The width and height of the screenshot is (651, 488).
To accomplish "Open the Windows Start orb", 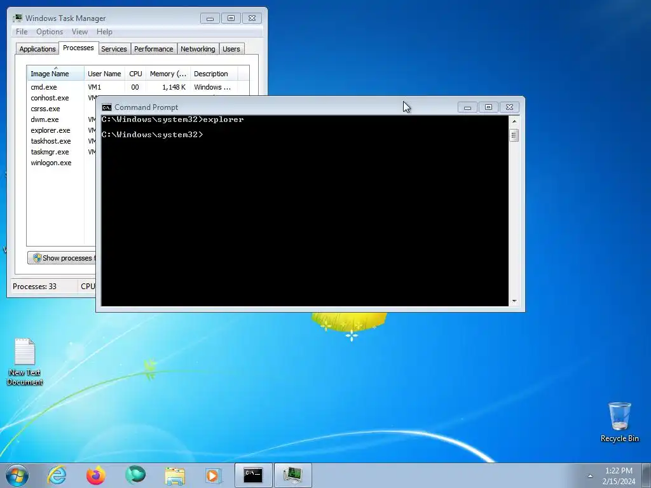I will (x=17, y=475).
